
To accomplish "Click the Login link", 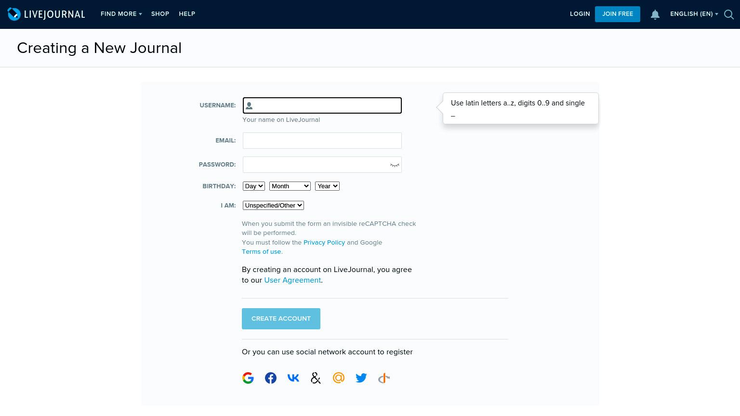I will click(x=580, y=14).
